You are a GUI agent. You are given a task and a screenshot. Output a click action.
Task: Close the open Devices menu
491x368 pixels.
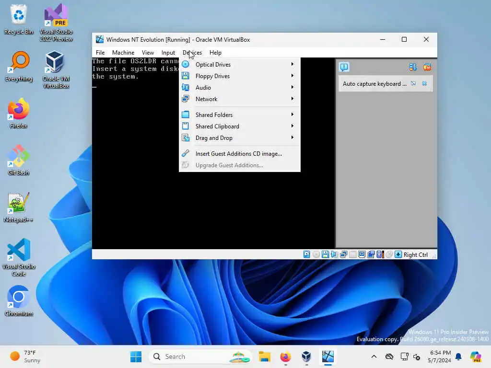192,53
